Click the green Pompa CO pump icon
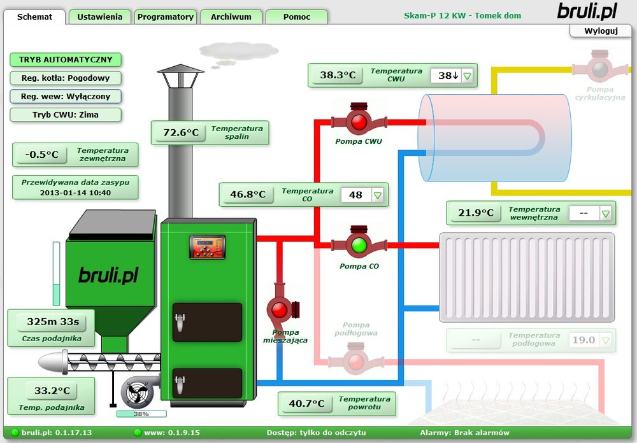This screenshot has width=637, height=443. pyautogui.click(x=359, y=244)
